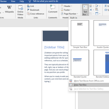Switch to the View tab
Image resolution: width=109 pixels, height=109 pixels.
(13, 1)
